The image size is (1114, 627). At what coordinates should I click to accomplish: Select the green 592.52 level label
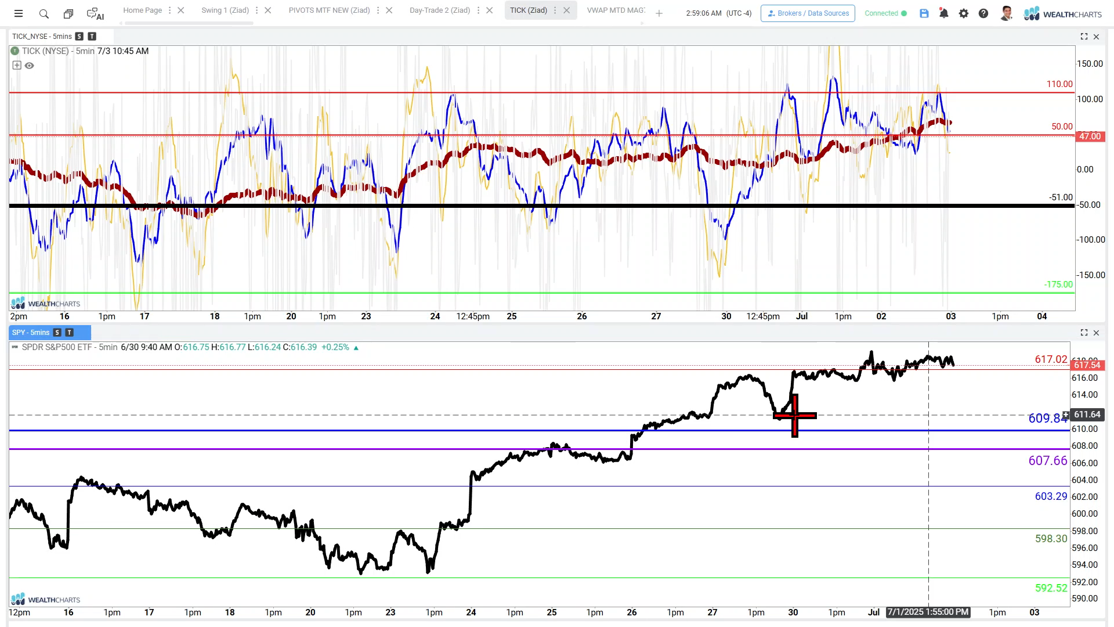[x=1051, y=588]
